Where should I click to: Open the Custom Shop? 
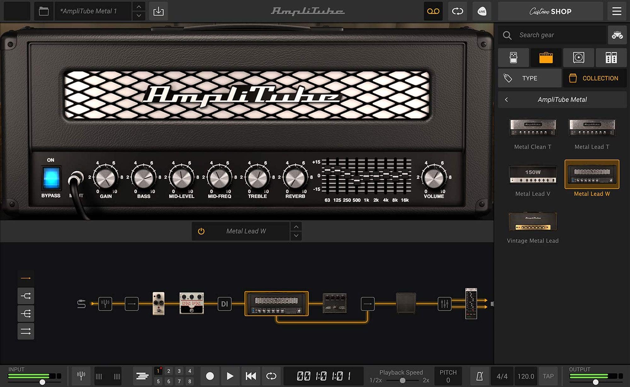[x=550, y=11]
